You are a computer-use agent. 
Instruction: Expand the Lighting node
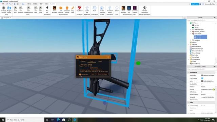pyautogui.click(x=188, y=44)
